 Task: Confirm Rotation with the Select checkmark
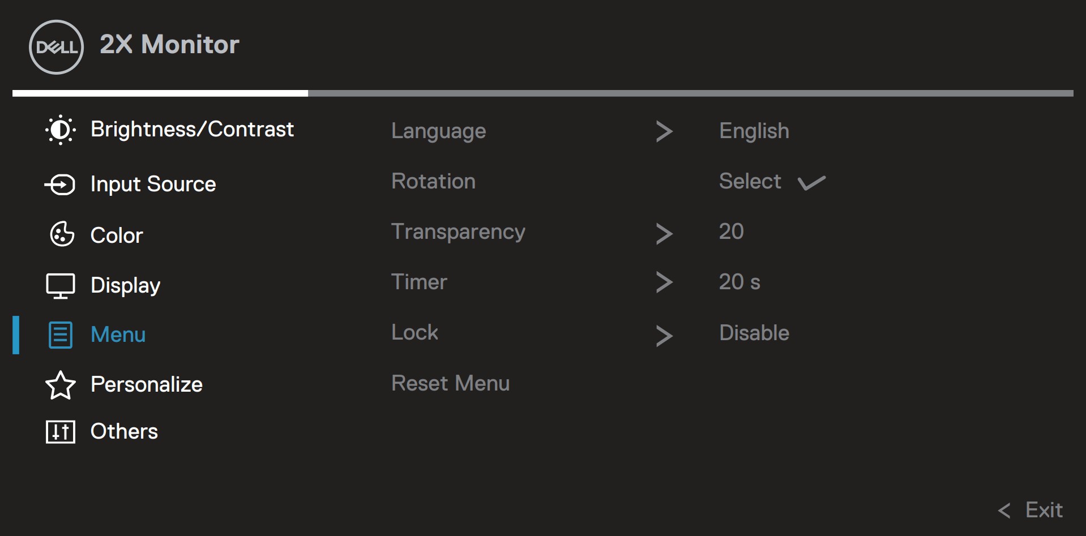[811, 182]
